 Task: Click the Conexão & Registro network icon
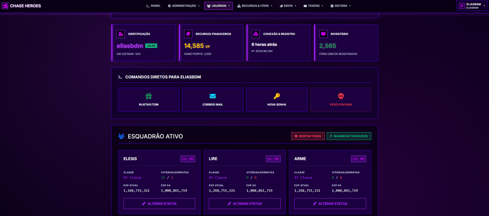[256, 34]
